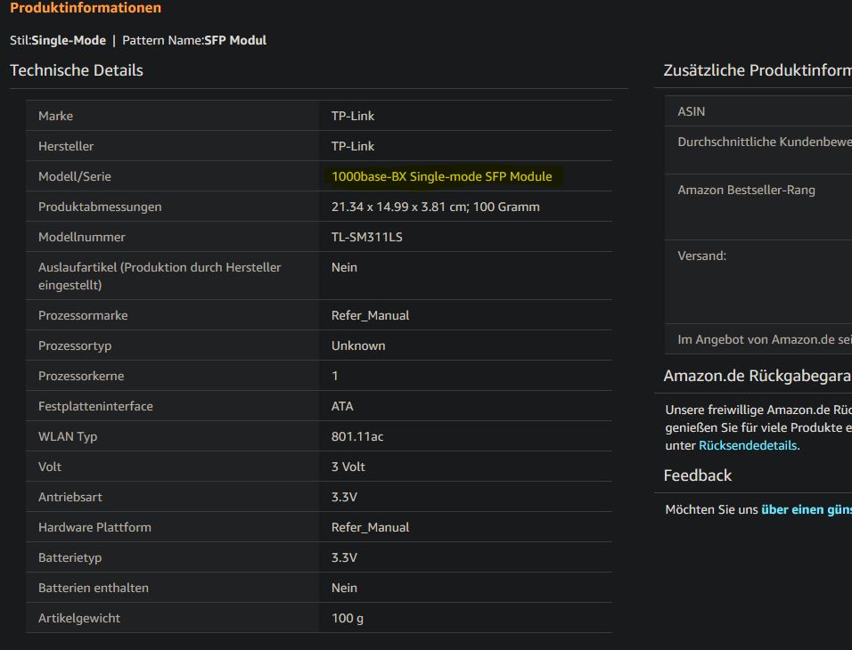
Task: Click the Single-Mode style text
Action: point(69,40)
